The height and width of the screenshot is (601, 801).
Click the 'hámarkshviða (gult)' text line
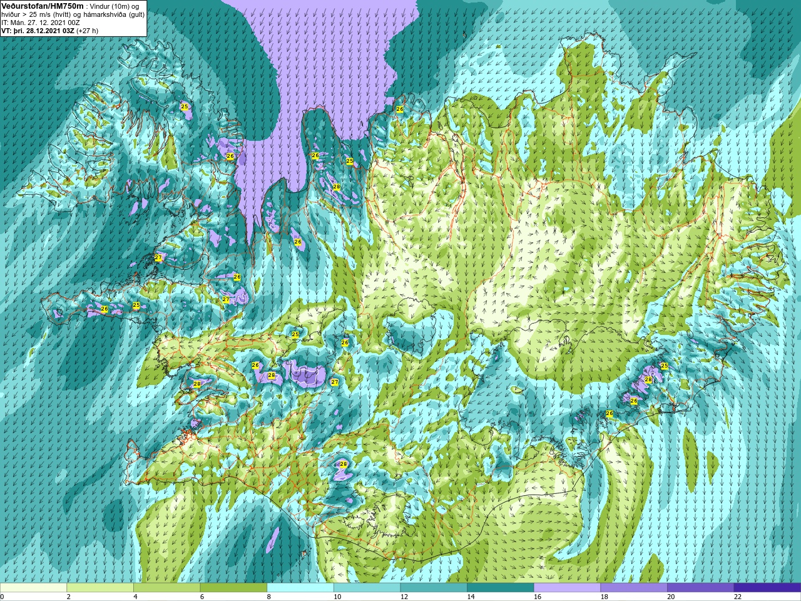pos(115,14)
